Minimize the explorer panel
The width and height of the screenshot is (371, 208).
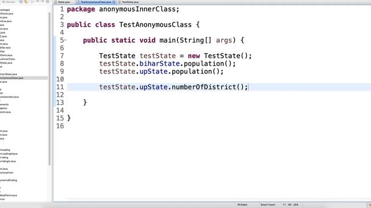point(42,2)
